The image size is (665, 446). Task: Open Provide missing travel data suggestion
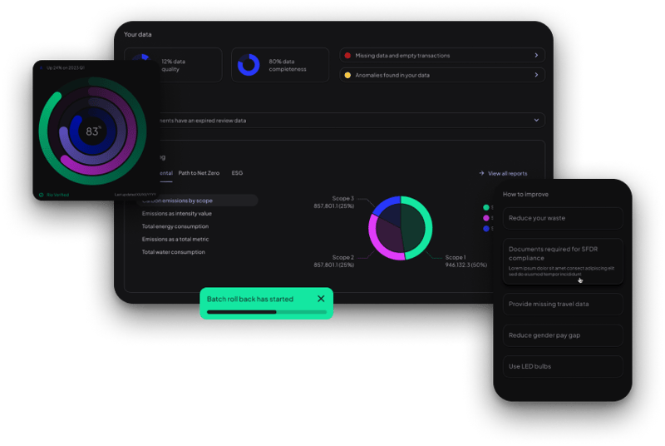click(x=563, y=304)
